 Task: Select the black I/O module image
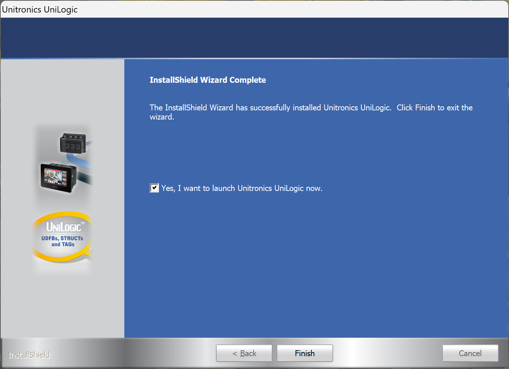click(x=73, y=143)
